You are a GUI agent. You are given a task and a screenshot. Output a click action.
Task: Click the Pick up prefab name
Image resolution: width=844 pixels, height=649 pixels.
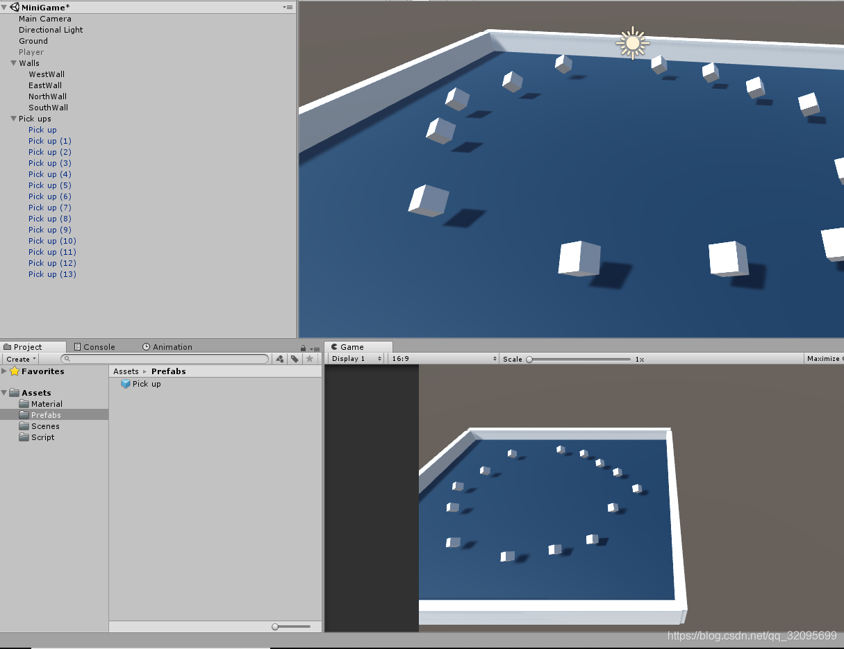pyautogui.click(x=147, y=384)
